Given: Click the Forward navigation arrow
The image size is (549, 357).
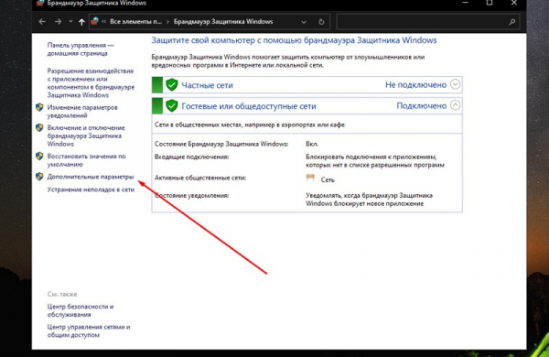Looking at the screenshot, I should click(59, 22).
